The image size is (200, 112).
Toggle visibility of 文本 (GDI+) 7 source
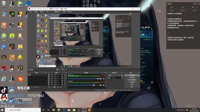[x=62, y=81]
